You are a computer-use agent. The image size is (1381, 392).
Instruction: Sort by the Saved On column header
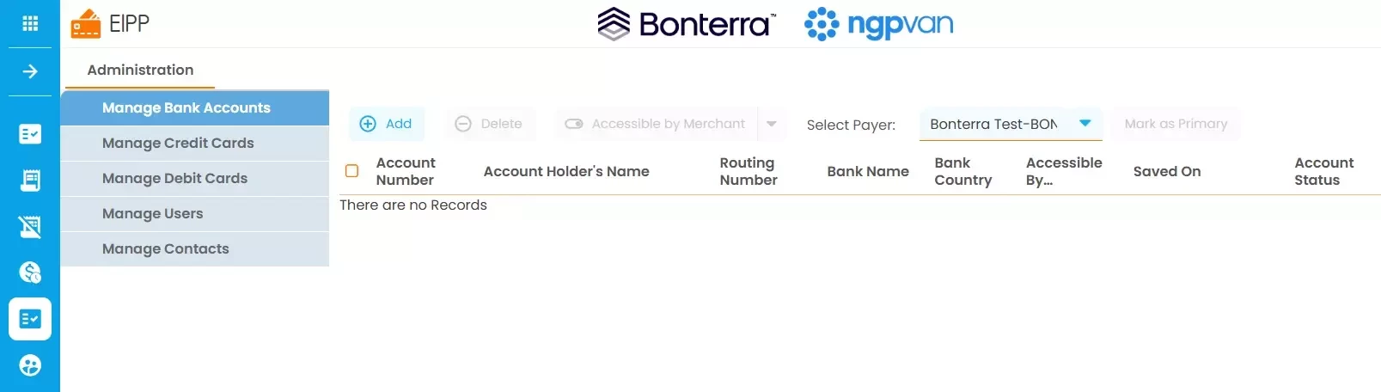click(x=1166, y=171)
